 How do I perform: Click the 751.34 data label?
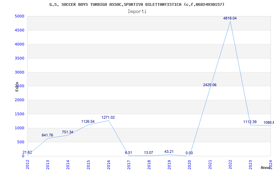click(67, 132)
